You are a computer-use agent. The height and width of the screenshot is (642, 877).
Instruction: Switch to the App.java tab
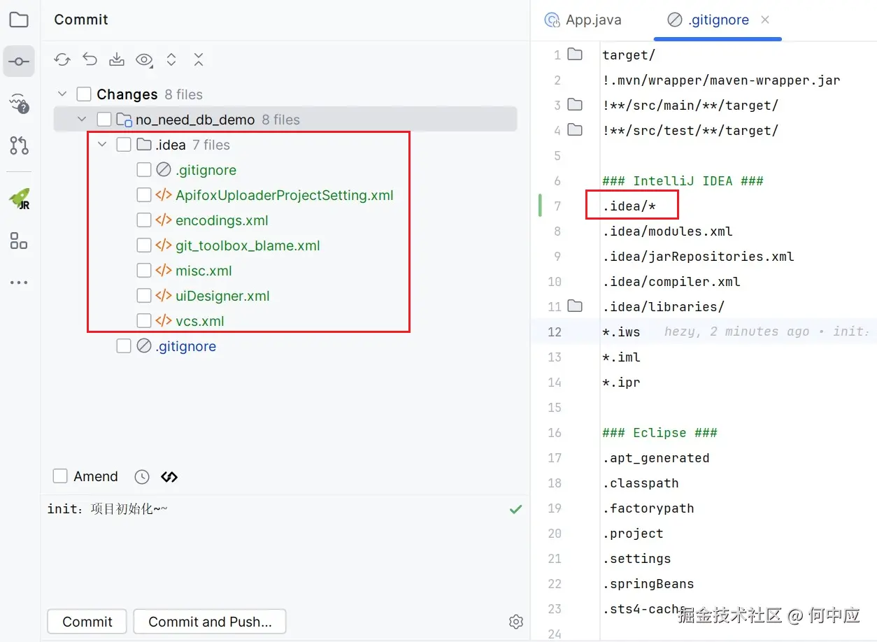coord(583,20)
